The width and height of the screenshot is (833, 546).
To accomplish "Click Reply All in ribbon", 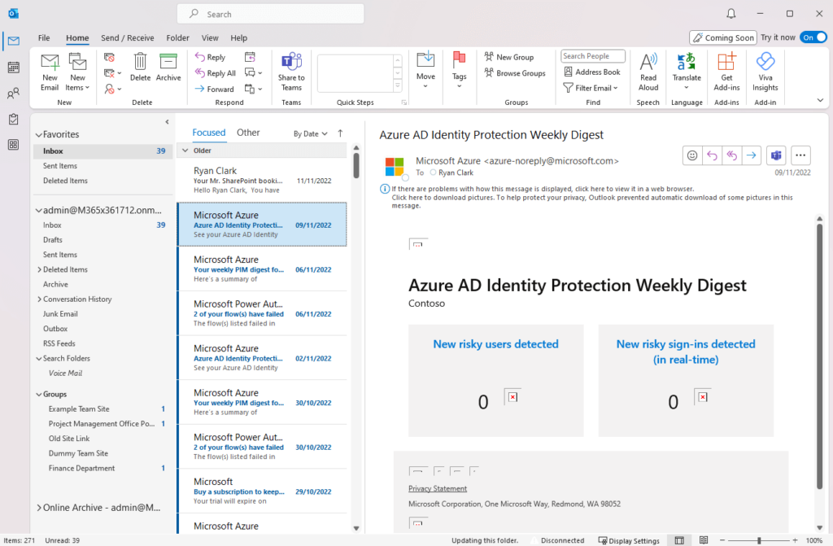I will pyautogui.click(x=216, y=73).
